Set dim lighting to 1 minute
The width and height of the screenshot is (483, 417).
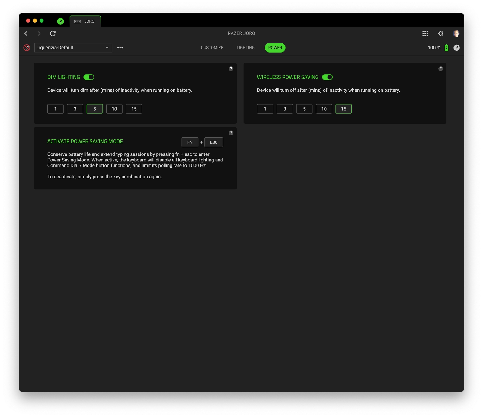click(x=56, y=109)
